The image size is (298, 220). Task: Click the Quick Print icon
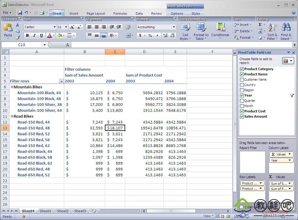tap(42, 13)
